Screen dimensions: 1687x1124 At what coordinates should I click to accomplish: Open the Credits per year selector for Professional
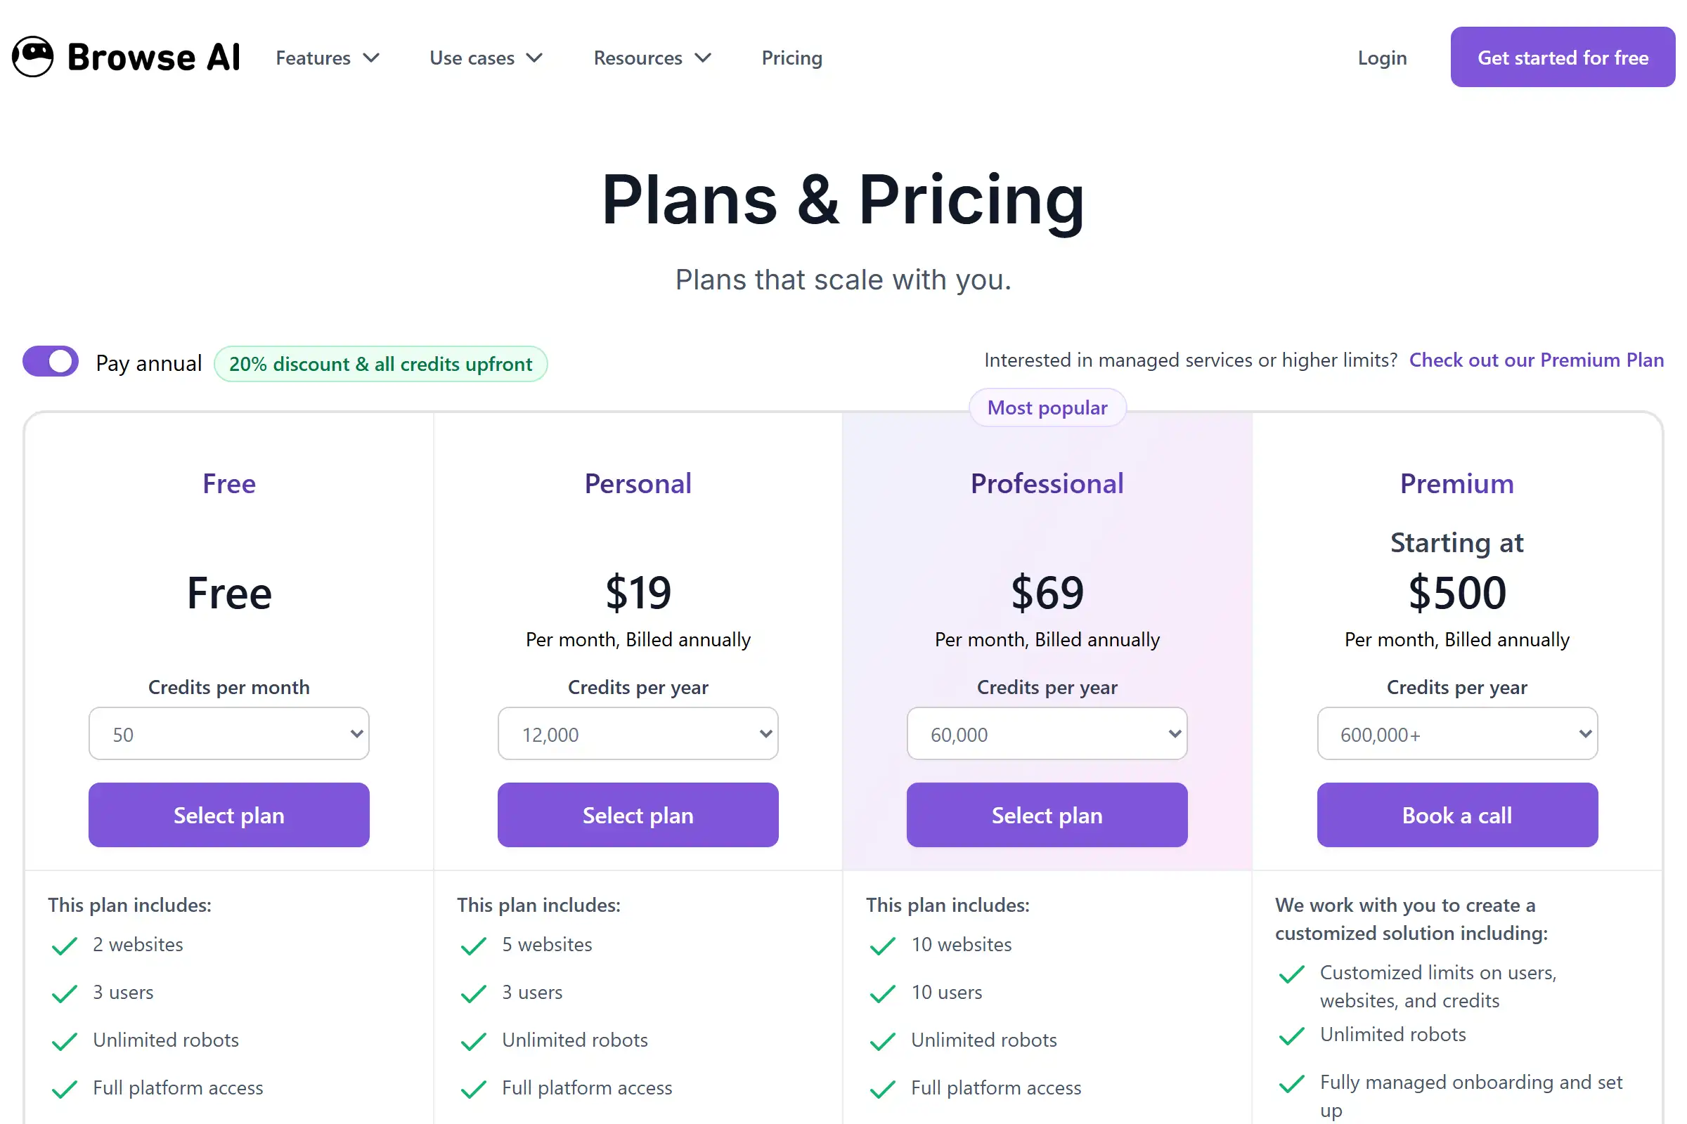[1047, 733]
